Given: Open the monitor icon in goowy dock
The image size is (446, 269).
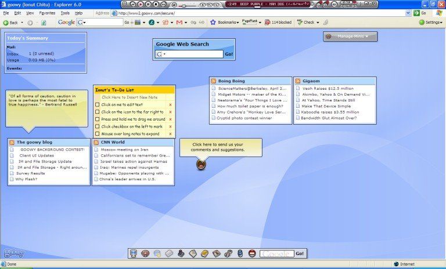Looking at the screenshot, I should (133, 253).
